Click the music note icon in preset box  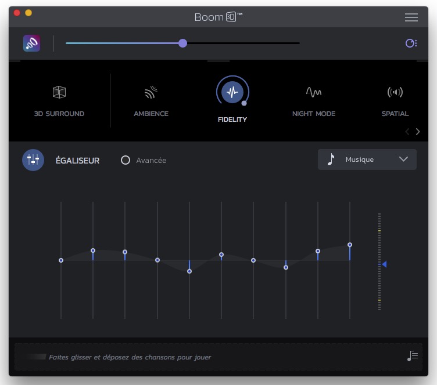pos(331,159)
